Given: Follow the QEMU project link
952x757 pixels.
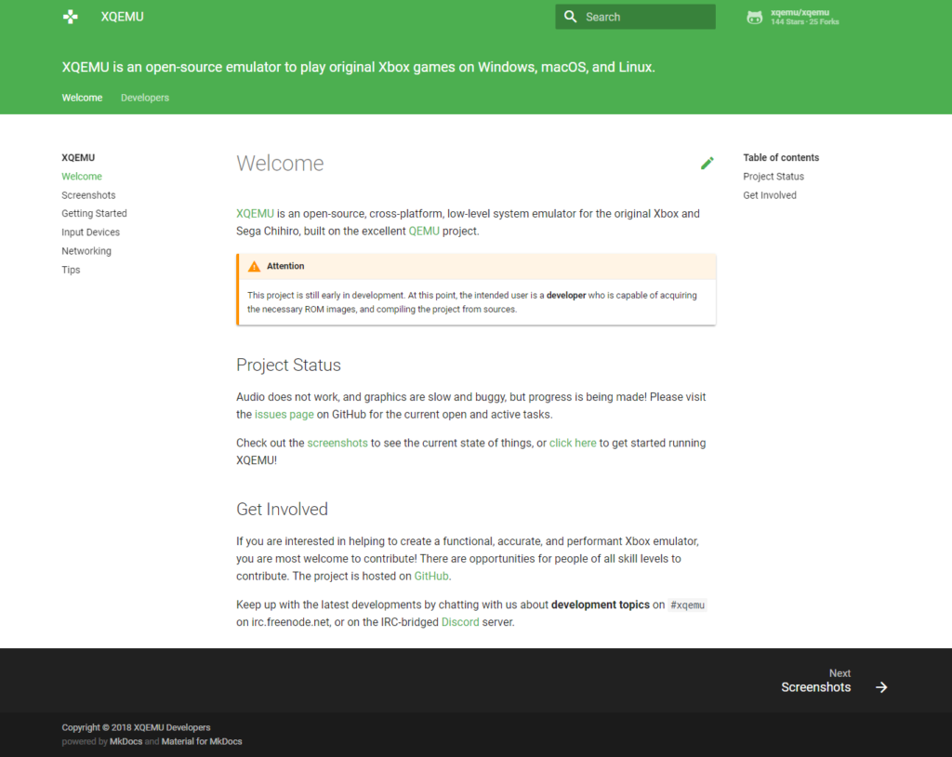Looking at the screenshot, I should click(x=424, y=232).
